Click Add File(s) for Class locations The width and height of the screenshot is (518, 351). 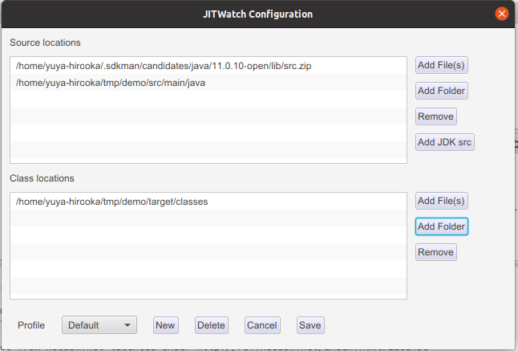tap(441, 201)
